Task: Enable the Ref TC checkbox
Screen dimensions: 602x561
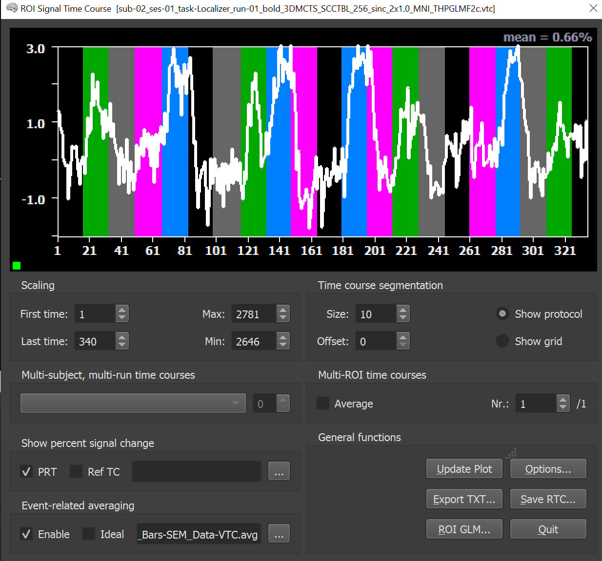Action: 76,471
